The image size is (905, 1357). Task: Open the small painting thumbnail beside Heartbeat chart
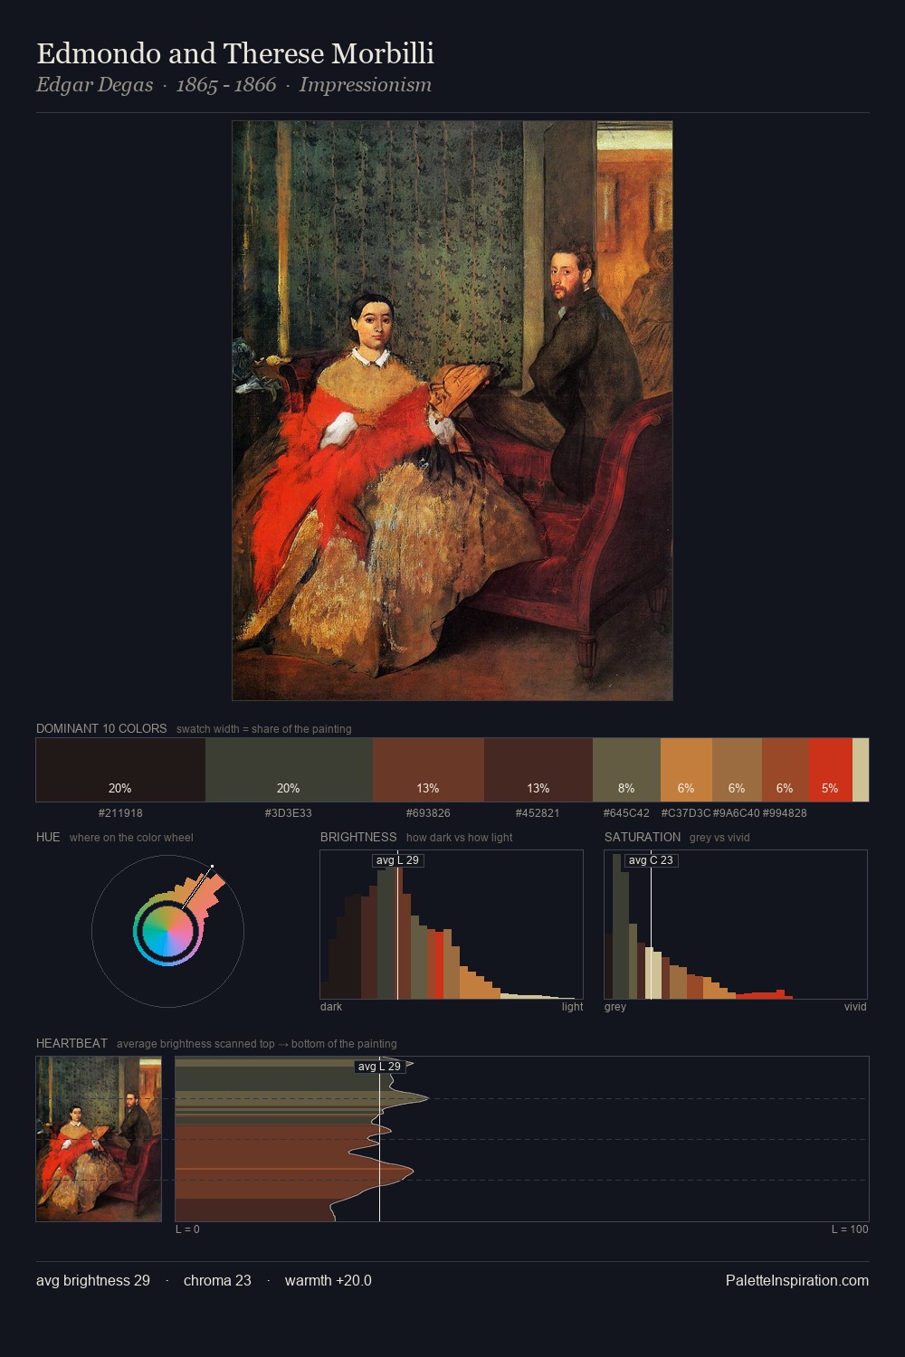coord(99,1139)
